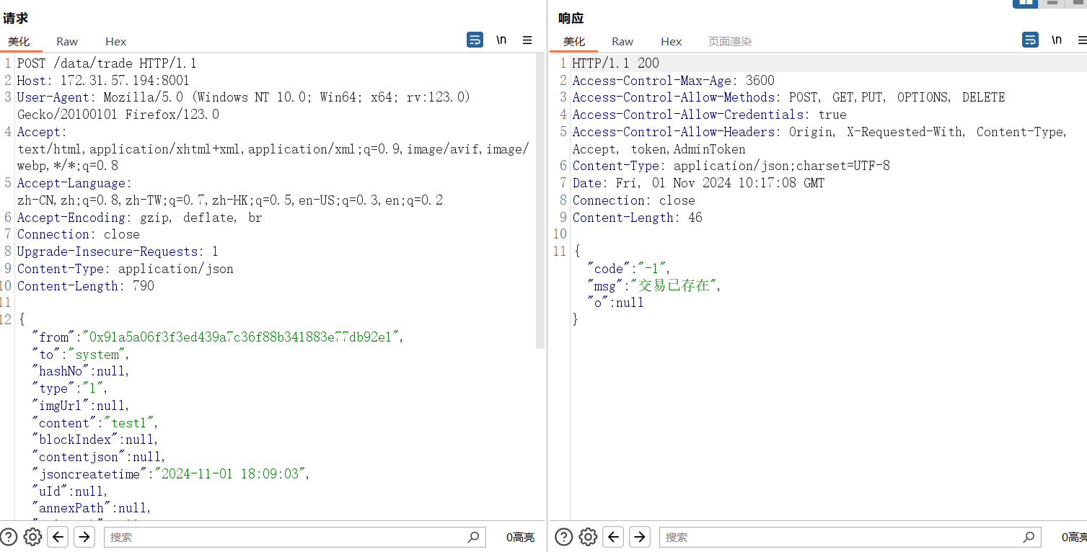Viewport: 1087px width, 552px height.
Task: Select stacked layout icon at top right
Action: (x=1052, y=3)
